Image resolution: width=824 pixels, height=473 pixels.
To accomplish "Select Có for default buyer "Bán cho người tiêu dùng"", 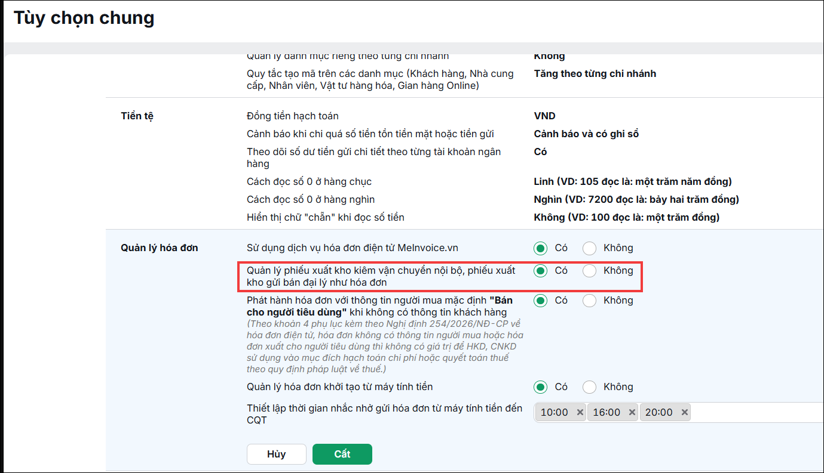I will click(x=541, y=301).
